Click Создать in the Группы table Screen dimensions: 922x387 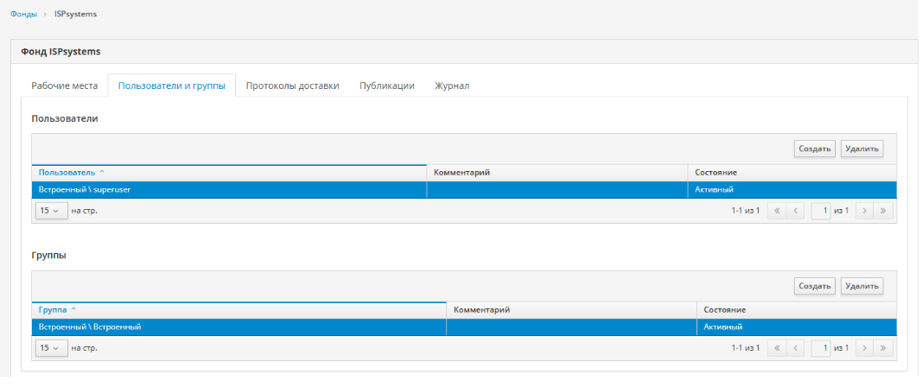tap(814, 287)
